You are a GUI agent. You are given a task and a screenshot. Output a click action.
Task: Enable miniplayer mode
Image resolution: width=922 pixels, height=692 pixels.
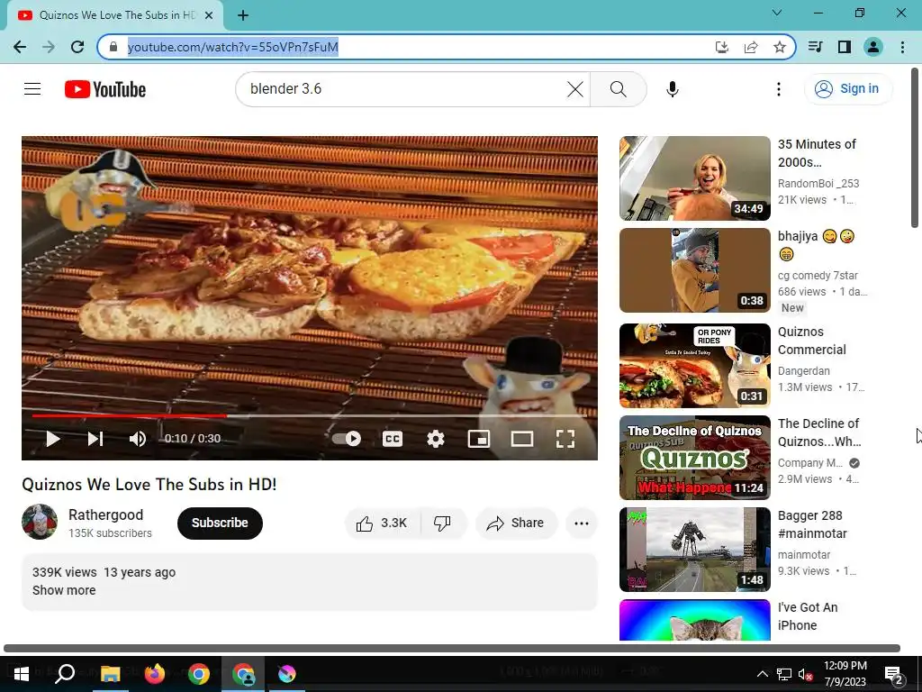tap(479, 439)
